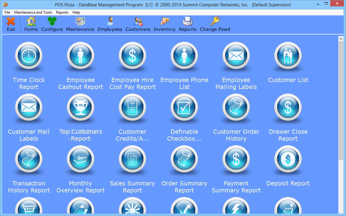Click the curved arrow icon in bottom row
This screenshot has width=346, height=216.
pyautogui.click(x=184, y=206)
